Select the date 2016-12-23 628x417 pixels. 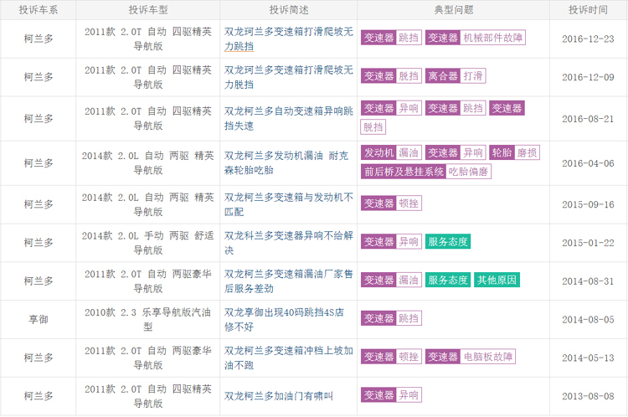click(x=588, y=39)
